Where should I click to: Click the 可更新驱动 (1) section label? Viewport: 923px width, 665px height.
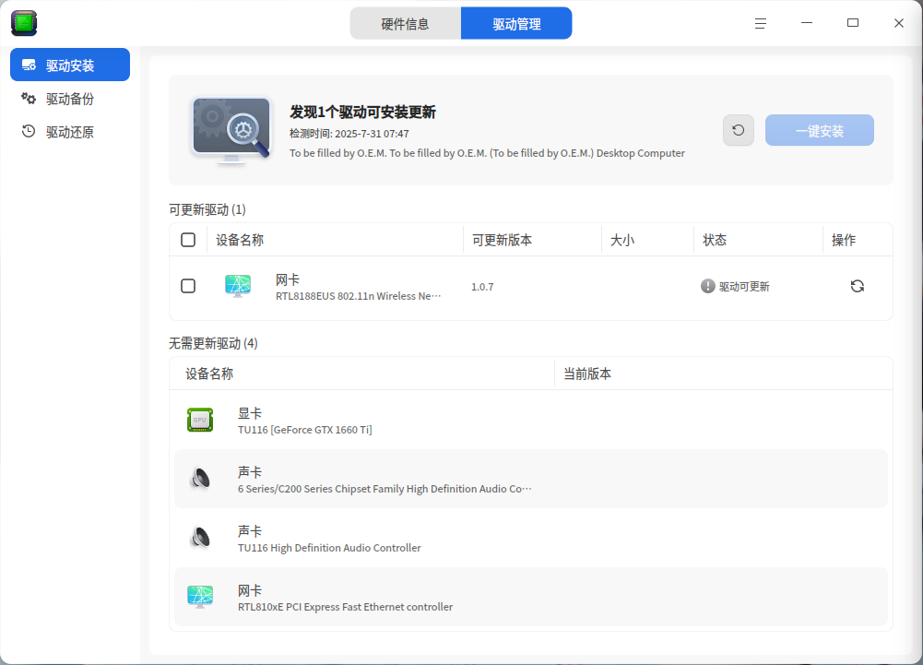pyautogui.click(x=207, y=209)
